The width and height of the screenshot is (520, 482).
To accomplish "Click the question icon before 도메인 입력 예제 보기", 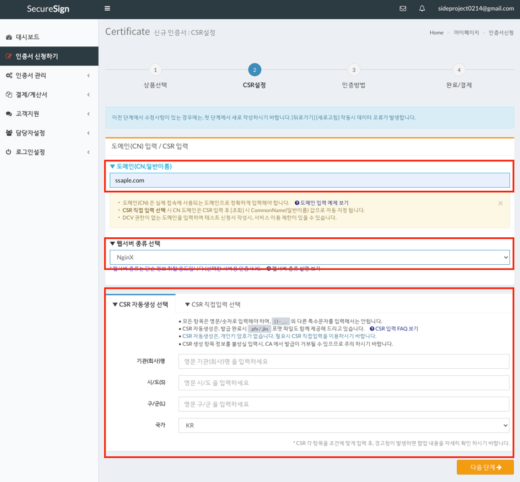I will (297, 203).
